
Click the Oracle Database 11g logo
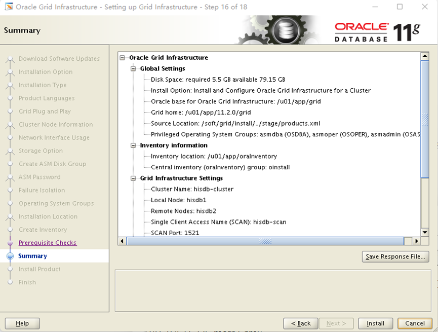pyautogui.click(x=377, y=32)
